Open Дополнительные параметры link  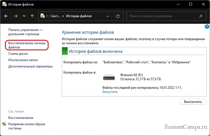[x=30, y=66]
